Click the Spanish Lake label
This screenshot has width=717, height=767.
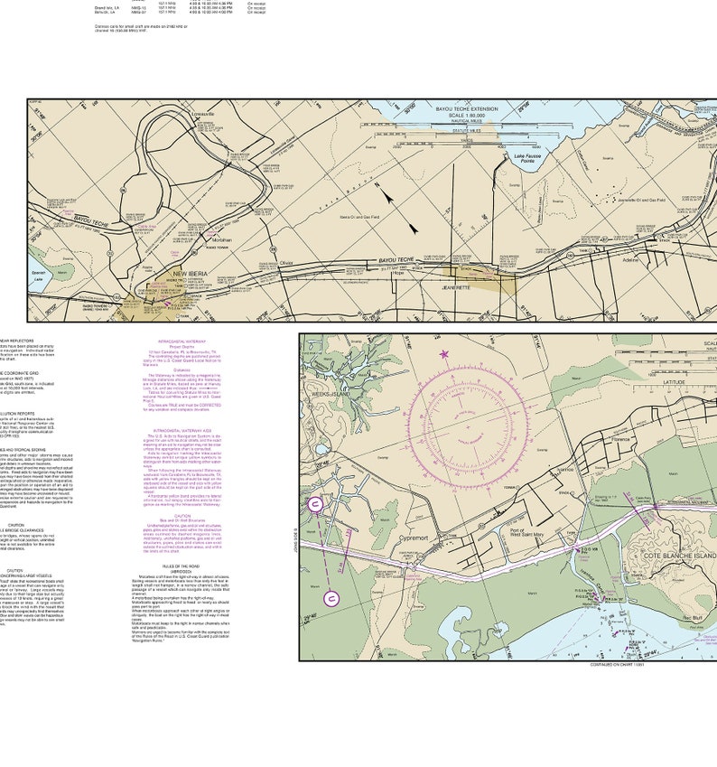[x=39, y=276]
